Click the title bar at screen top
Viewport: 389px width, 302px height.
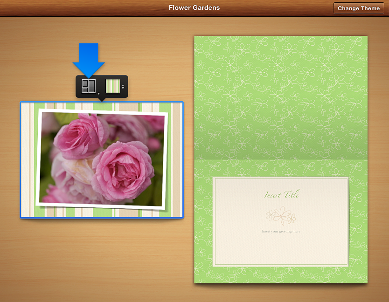pos(194,7)
